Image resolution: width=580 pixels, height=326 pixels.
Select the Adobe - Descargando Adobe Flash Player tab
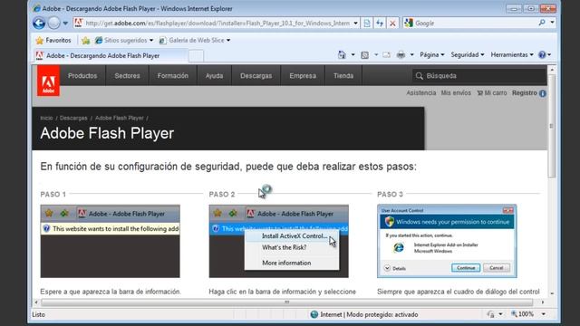111,56
